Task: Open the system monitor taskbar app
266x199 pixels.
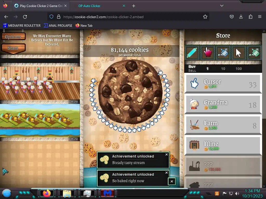Action: pyautogui.click(x=87, y=193)
